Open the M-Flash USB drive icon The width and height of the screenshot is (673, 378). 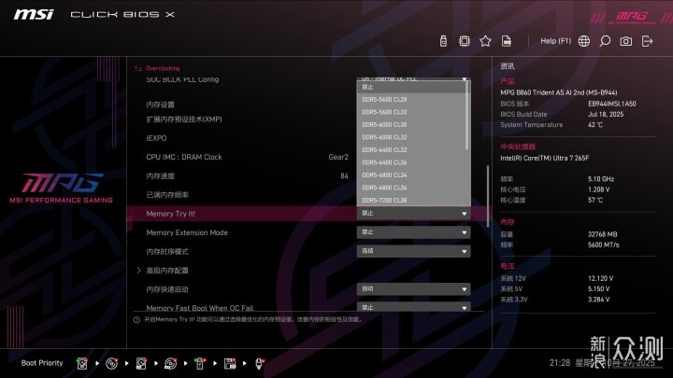[x=443, y=41]
